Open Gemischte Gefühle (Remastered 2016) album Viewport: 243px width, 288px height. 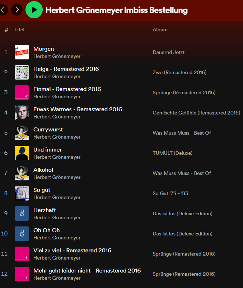coord(196,113)
